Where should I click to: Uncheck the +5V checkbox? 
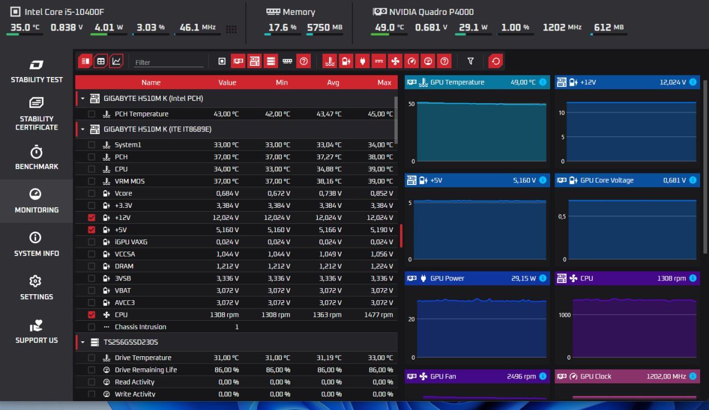[x=91, y=229]
